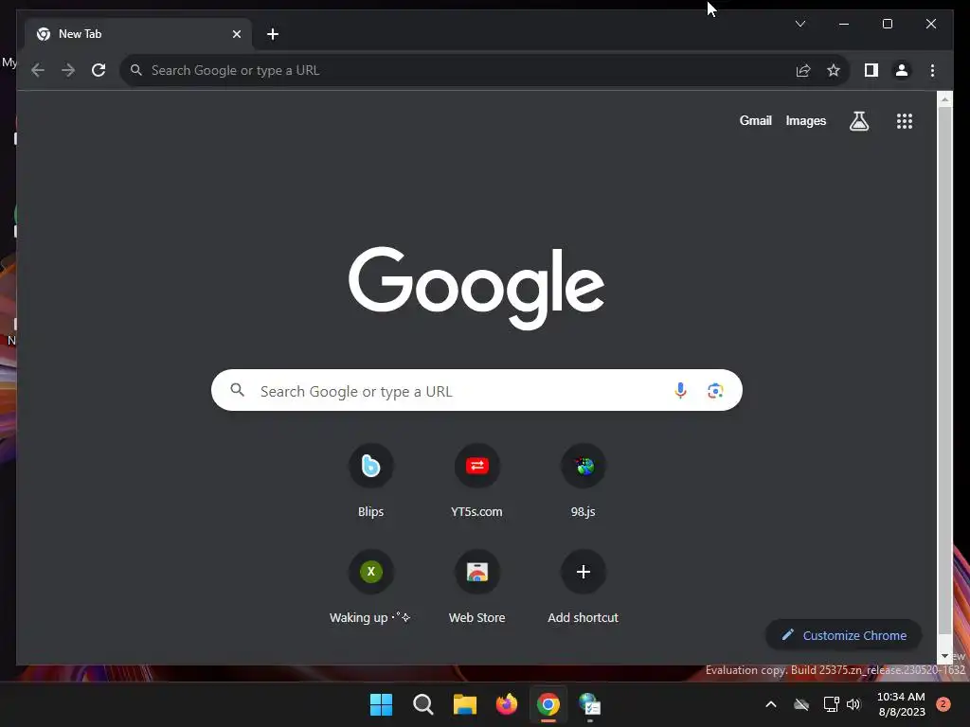Viewport: 970px width, 727px height.
Task: Open the tab search dropdown chevron
Action: 799,24
